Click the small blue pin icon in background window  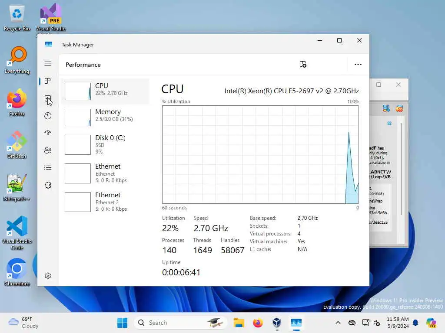pos(389,123)
